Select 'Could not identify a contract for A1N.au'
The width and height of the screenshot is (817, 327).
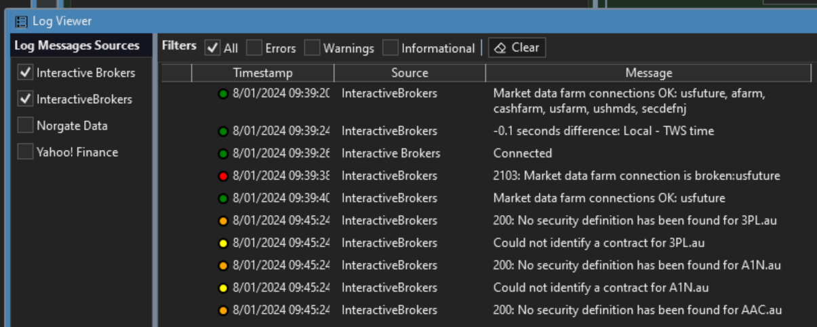[601, 288]
